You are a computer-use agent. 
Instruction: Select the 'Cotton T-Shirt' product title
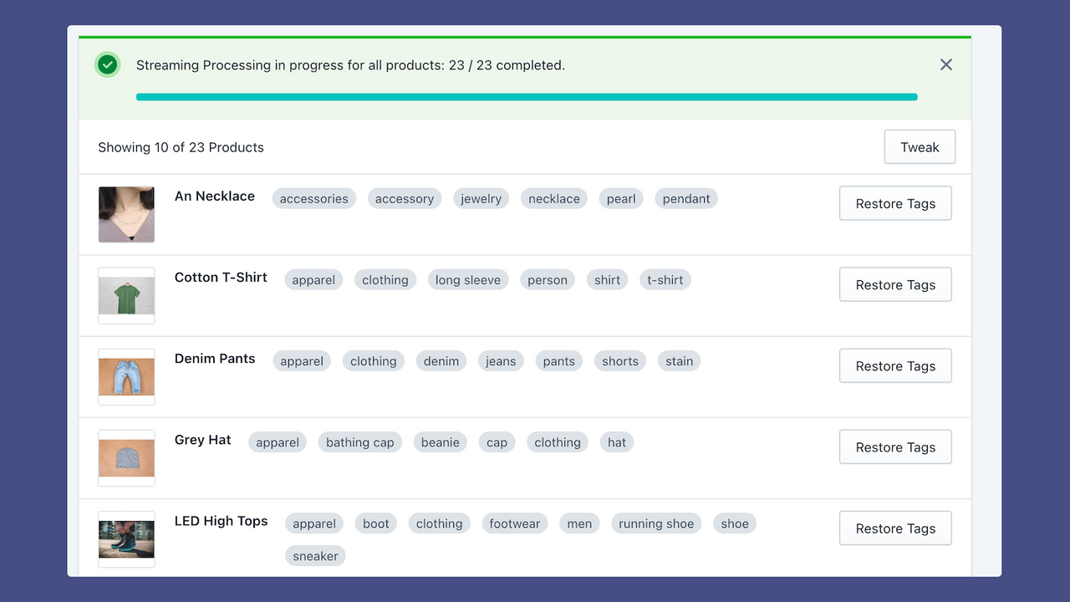pyautogui.click(x=221, y=277)
